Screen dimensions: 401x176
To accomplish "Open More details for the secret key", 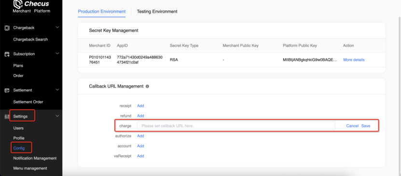I will [354, 59].
